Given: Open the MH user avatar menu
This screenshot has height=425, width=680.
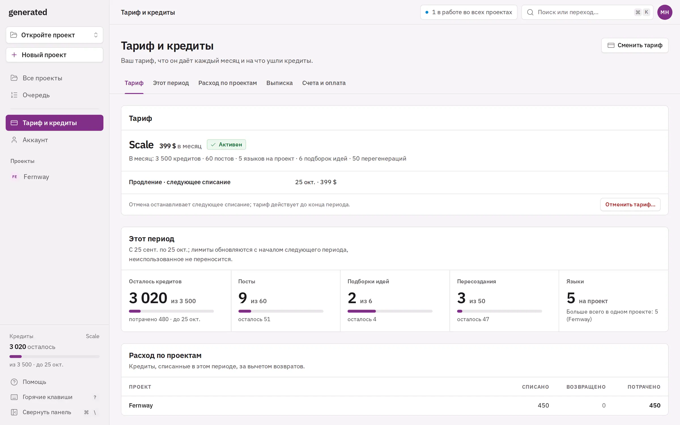Looking at the screenshot, I should click(x=665, y=12).
